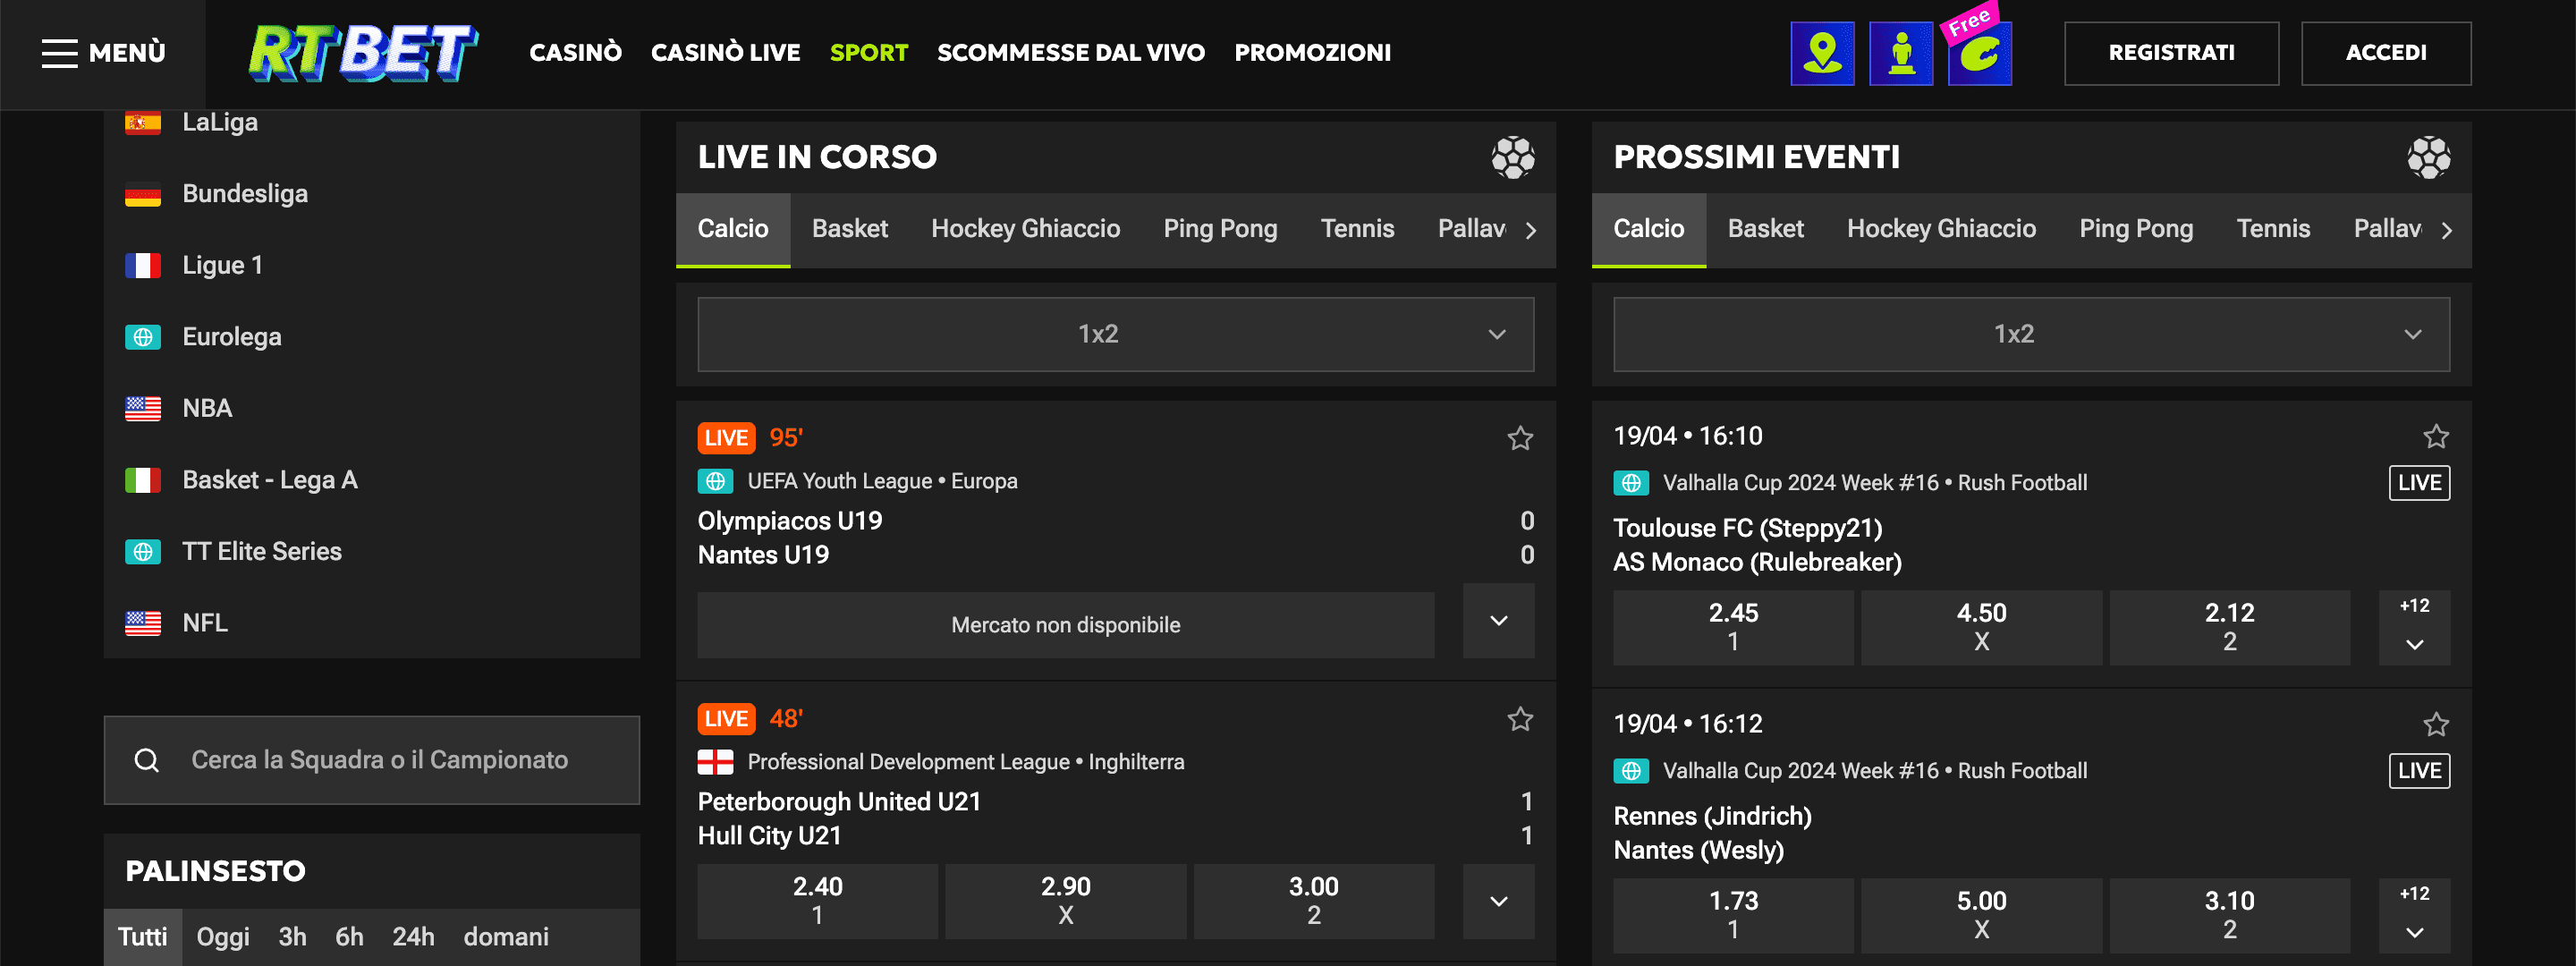This screenshot has width=2576, height=966.
Task: Favorite the Toulouse FC vs AS Monaco match
Action: 2437,436
